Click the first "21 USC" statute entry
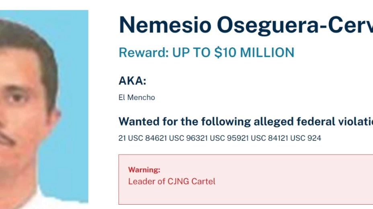Viewport: 373px width, 209px height. pos(130,138)
